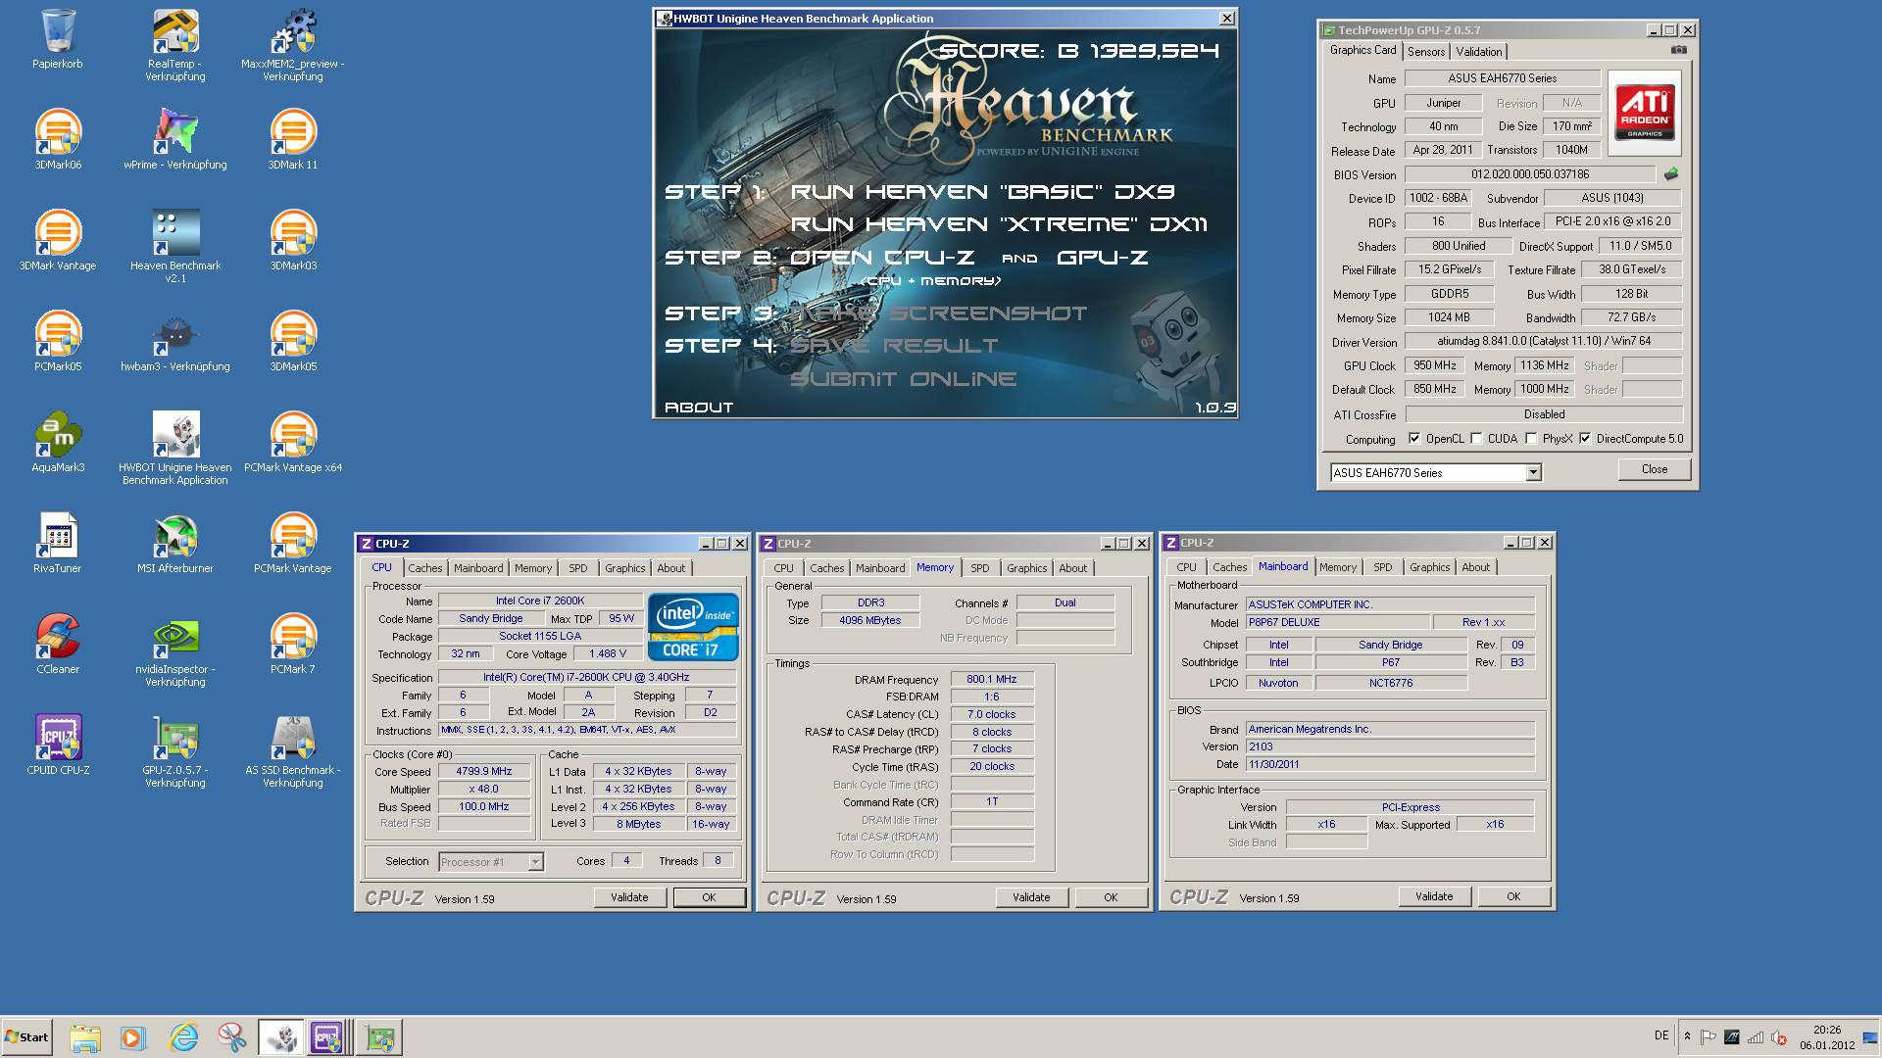This screenshot has height=1058, width=1882.
Task: Open the Papierkorb recycle bin icon
Action: point(57,39)
